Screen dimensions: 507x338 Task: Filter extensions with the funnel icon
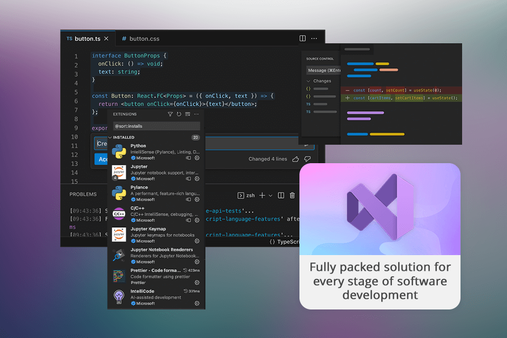[170, 114]
